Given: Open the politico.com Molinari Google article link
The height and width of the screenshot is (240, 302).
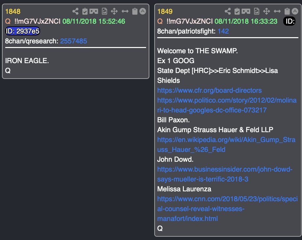Looking at the screenshot, I should [x=227, y=105].
